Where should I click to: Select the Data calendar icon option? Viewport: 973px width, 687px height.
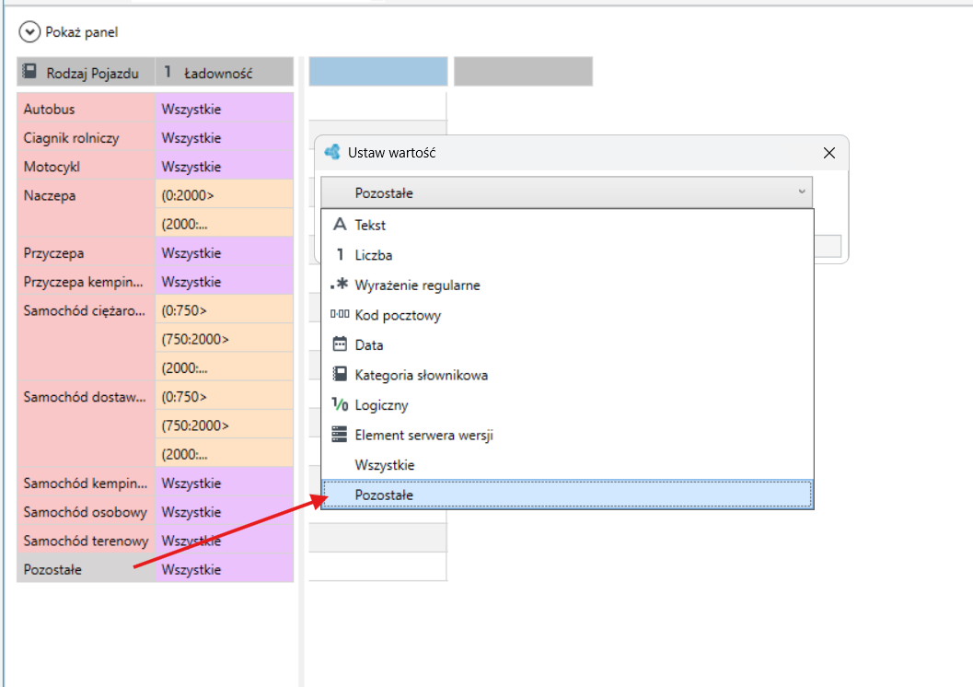[567, 345]
